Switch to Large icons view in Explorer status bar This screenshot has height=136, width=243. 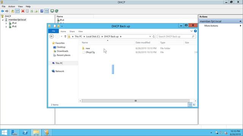pyautogui.click(x=194, y=105)
